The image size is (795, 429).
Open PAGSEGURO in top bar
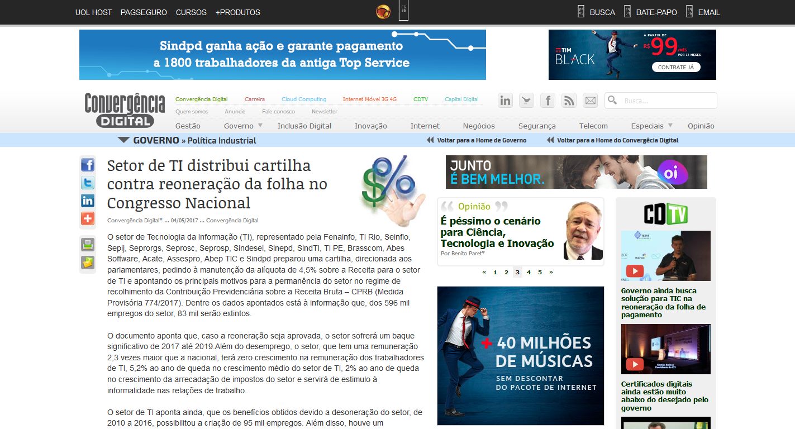(x=144, y=12)
